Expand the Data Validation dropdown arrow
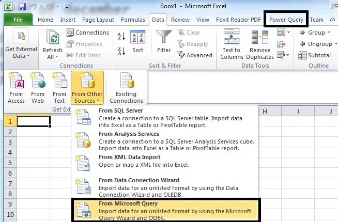 coord(288,33)
